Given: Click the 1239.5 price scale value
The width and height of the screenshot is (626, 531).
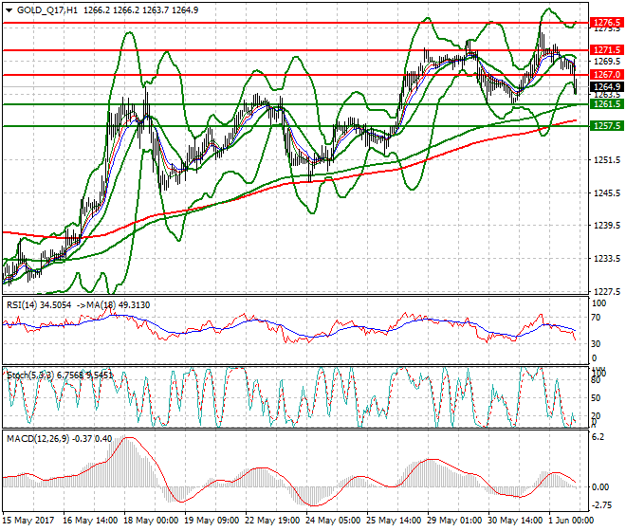Looking at the screenshot, I should (x=607, y=226).
